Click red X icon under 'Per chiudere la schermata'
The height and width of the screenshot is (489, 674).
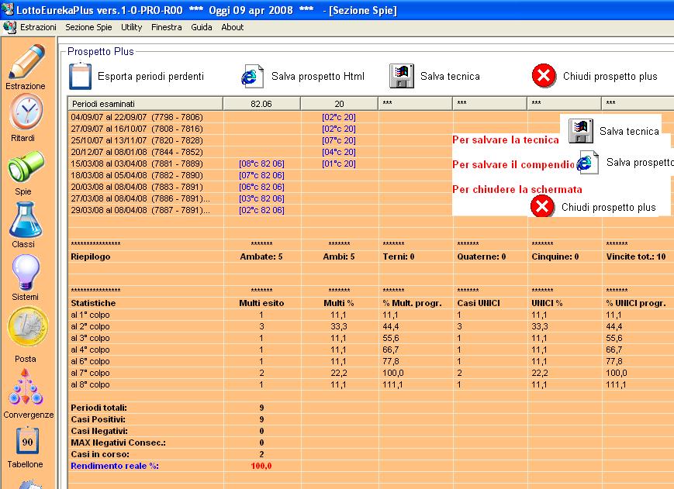[x=542, y=206]
